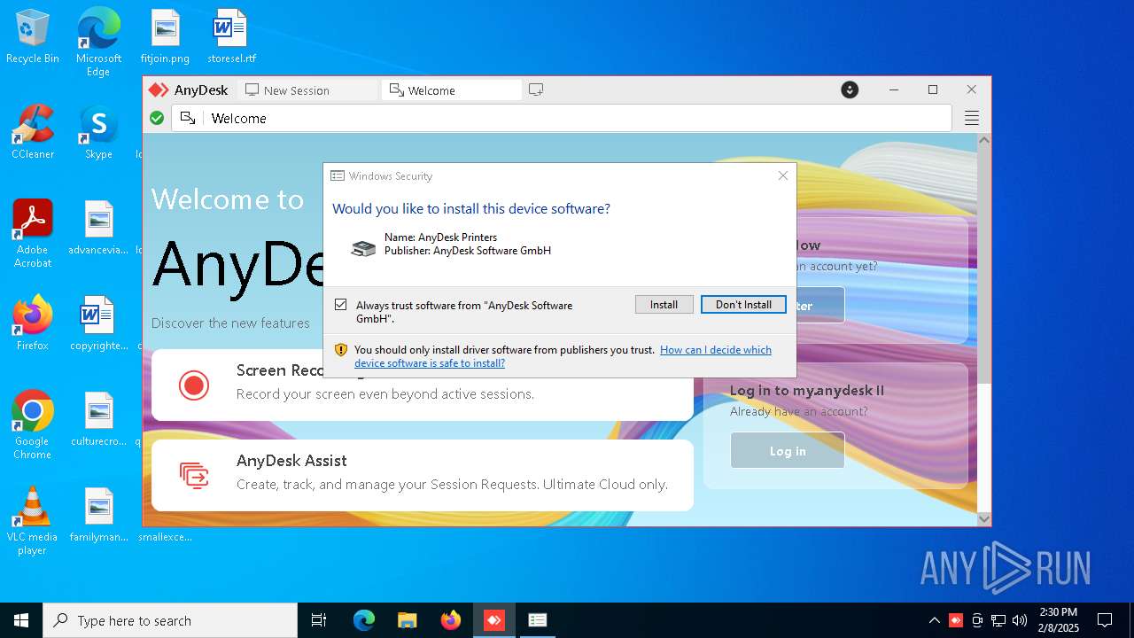Open Adobe Acrobat desktop shortcut
The width and height of the screenshot is (1134, 638).
[x=33, y=234]
